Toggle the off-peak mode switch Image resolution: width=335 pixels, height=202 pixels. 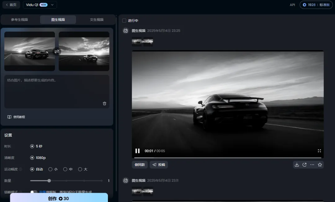pos(34,192)
